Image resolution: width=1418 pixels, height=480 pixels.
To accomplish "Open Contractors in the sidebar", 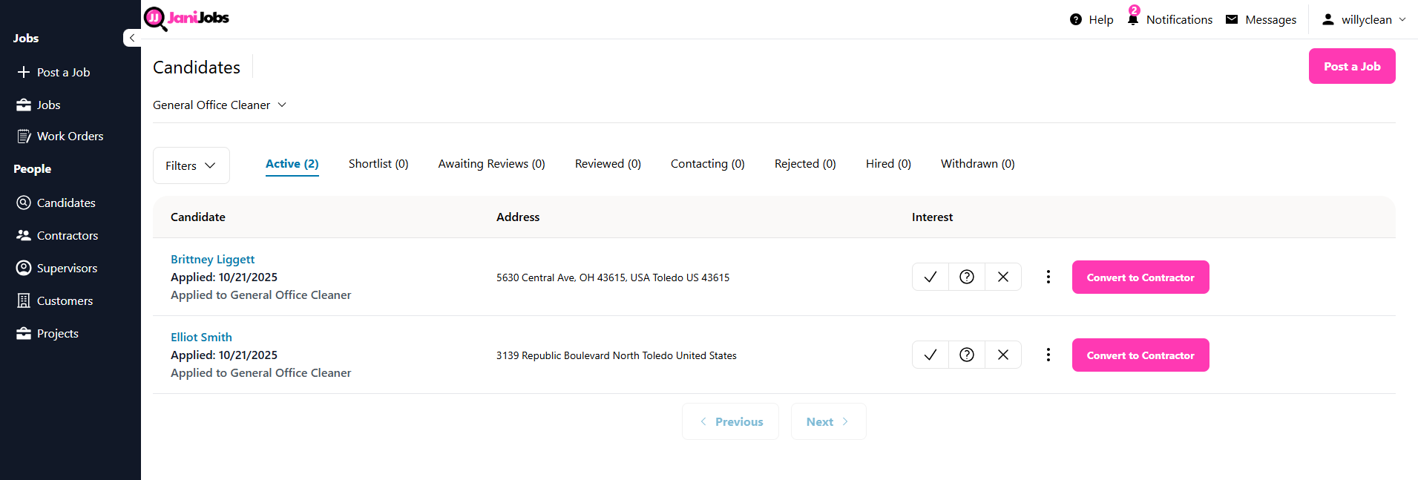I will click(x=58, y=235).
